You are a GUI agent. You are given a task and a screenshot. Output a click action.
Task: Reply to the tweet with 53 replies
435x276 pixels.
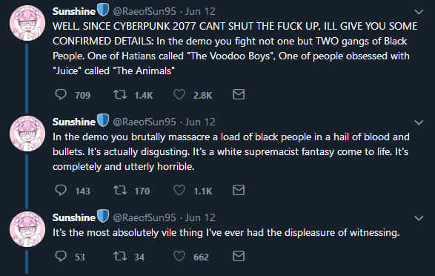point(61,256)
